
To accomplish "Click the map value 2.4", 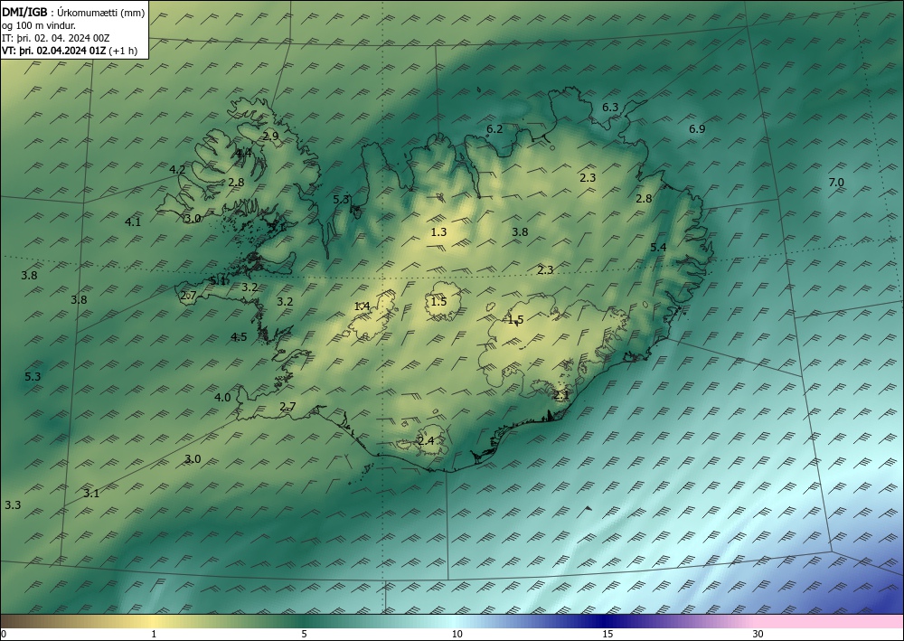I will point(426,441).
